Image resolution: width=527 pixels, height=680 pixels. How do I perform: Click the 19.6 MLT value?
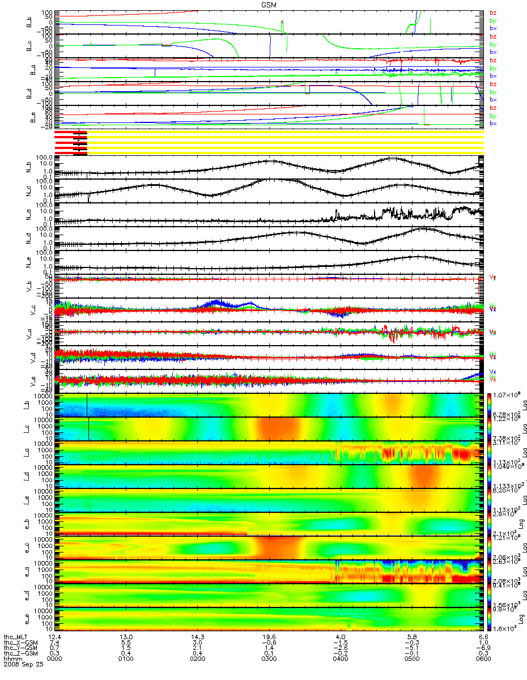point(269,637)
